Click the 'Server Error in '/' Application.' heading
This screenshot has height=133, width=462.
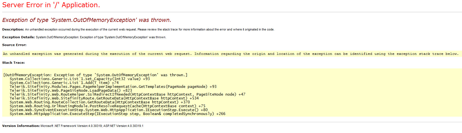pos(51,5)
